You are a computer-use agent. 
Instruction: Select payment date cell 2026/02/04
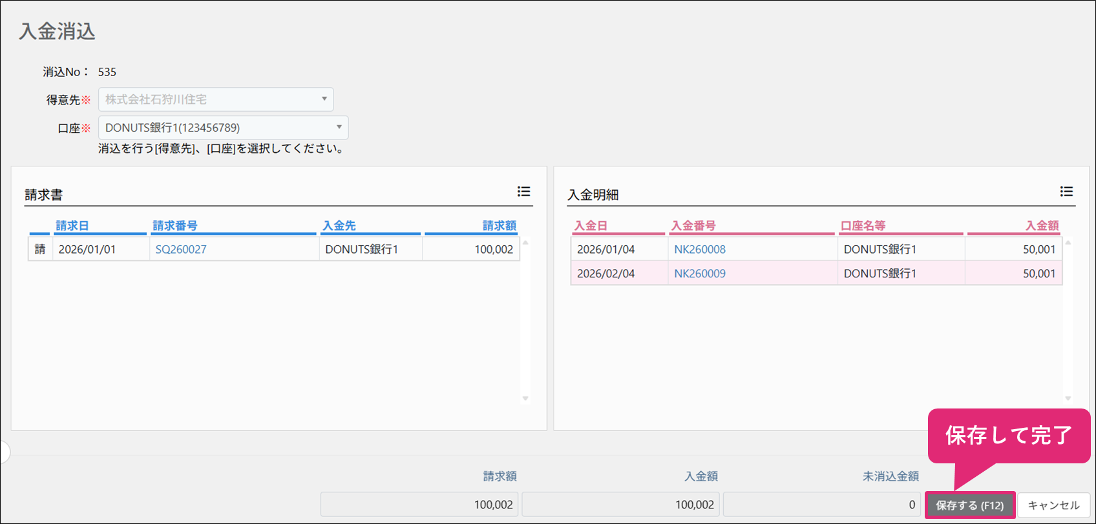tap(620, 274)
